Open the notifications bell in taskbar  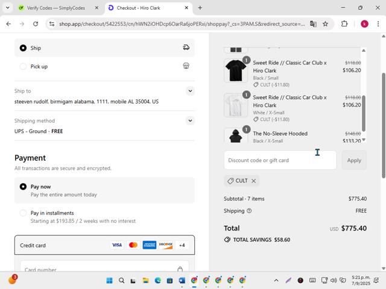376,281
